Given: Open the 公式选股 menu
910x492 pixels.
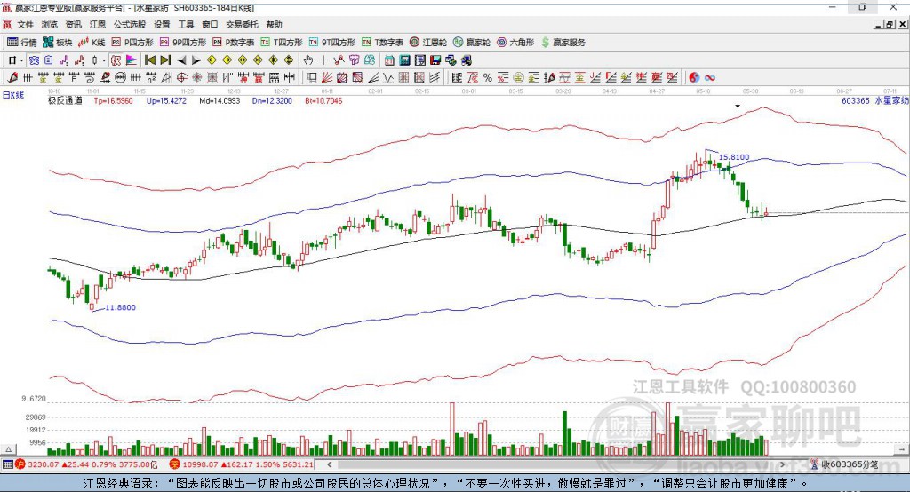Looking at the screenshot, I should [130, 24].
